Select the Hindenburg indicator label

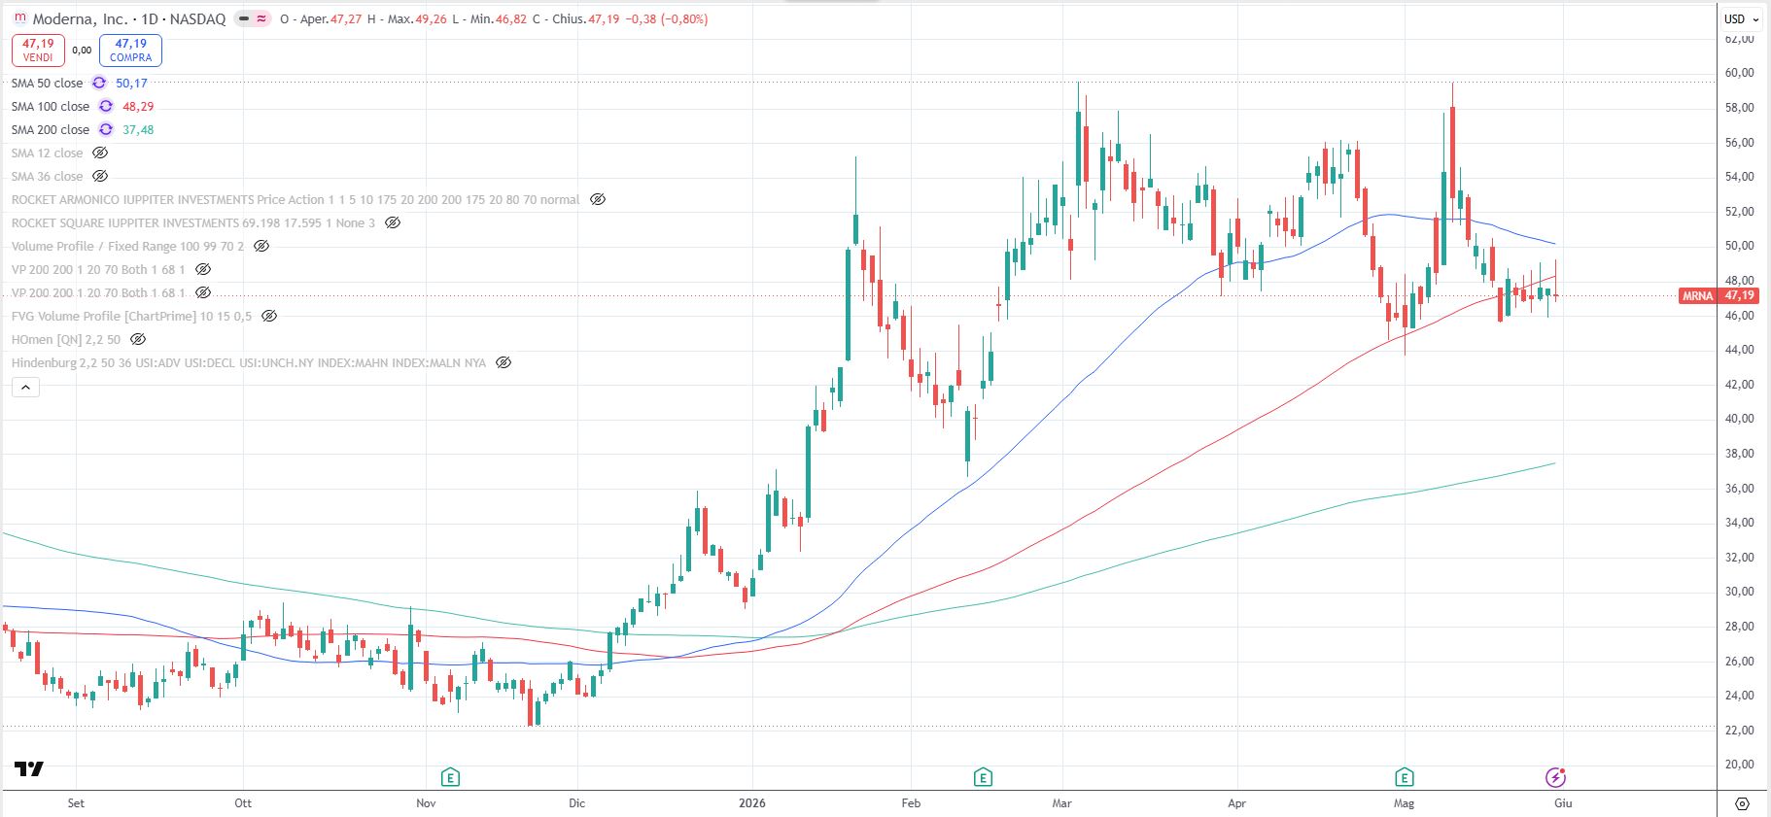click(x=249, y=363)
